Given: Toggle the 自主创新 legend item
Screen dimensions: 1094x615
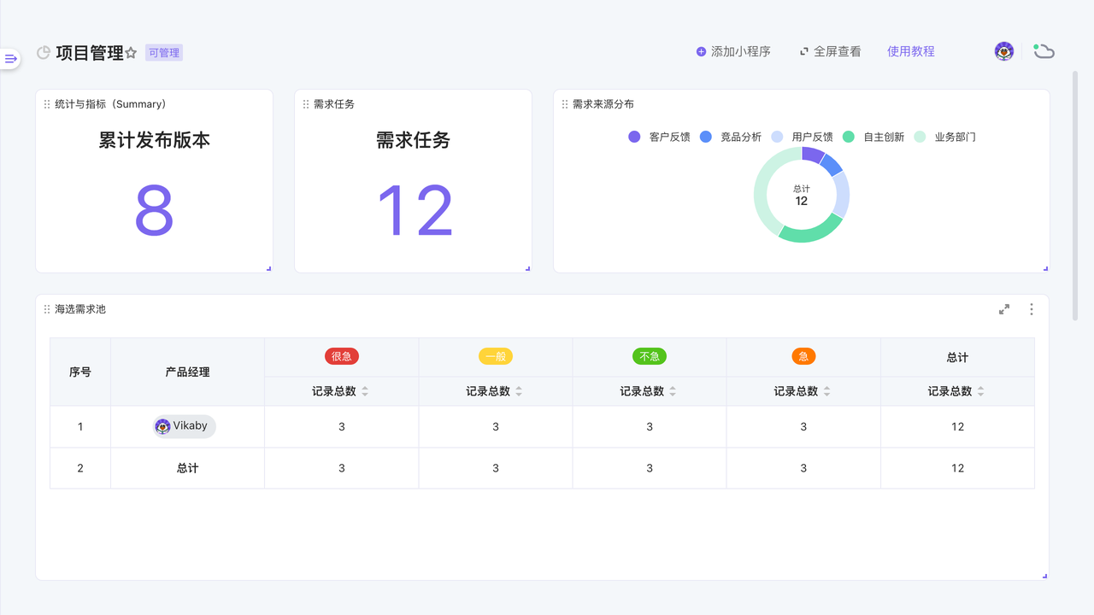Looking at the screenshot, I should (873, 137).
